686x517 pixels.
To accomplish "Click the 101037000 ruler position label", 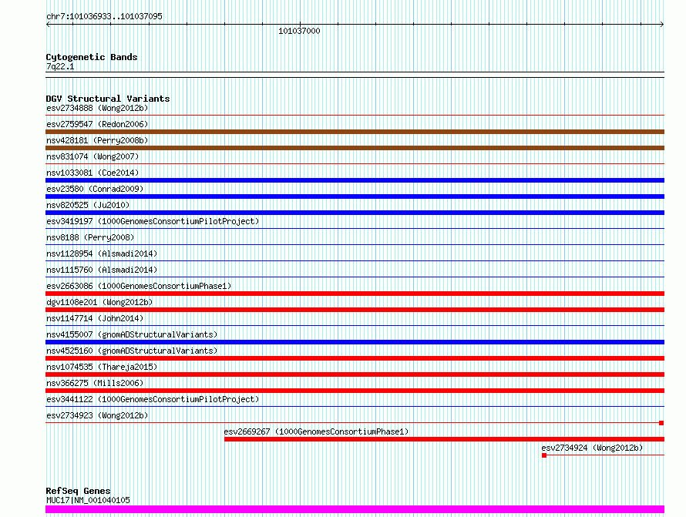I will pos(299,31).
